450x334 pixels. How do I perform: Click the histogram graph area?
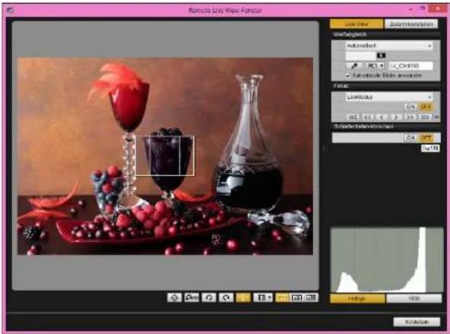387,260
